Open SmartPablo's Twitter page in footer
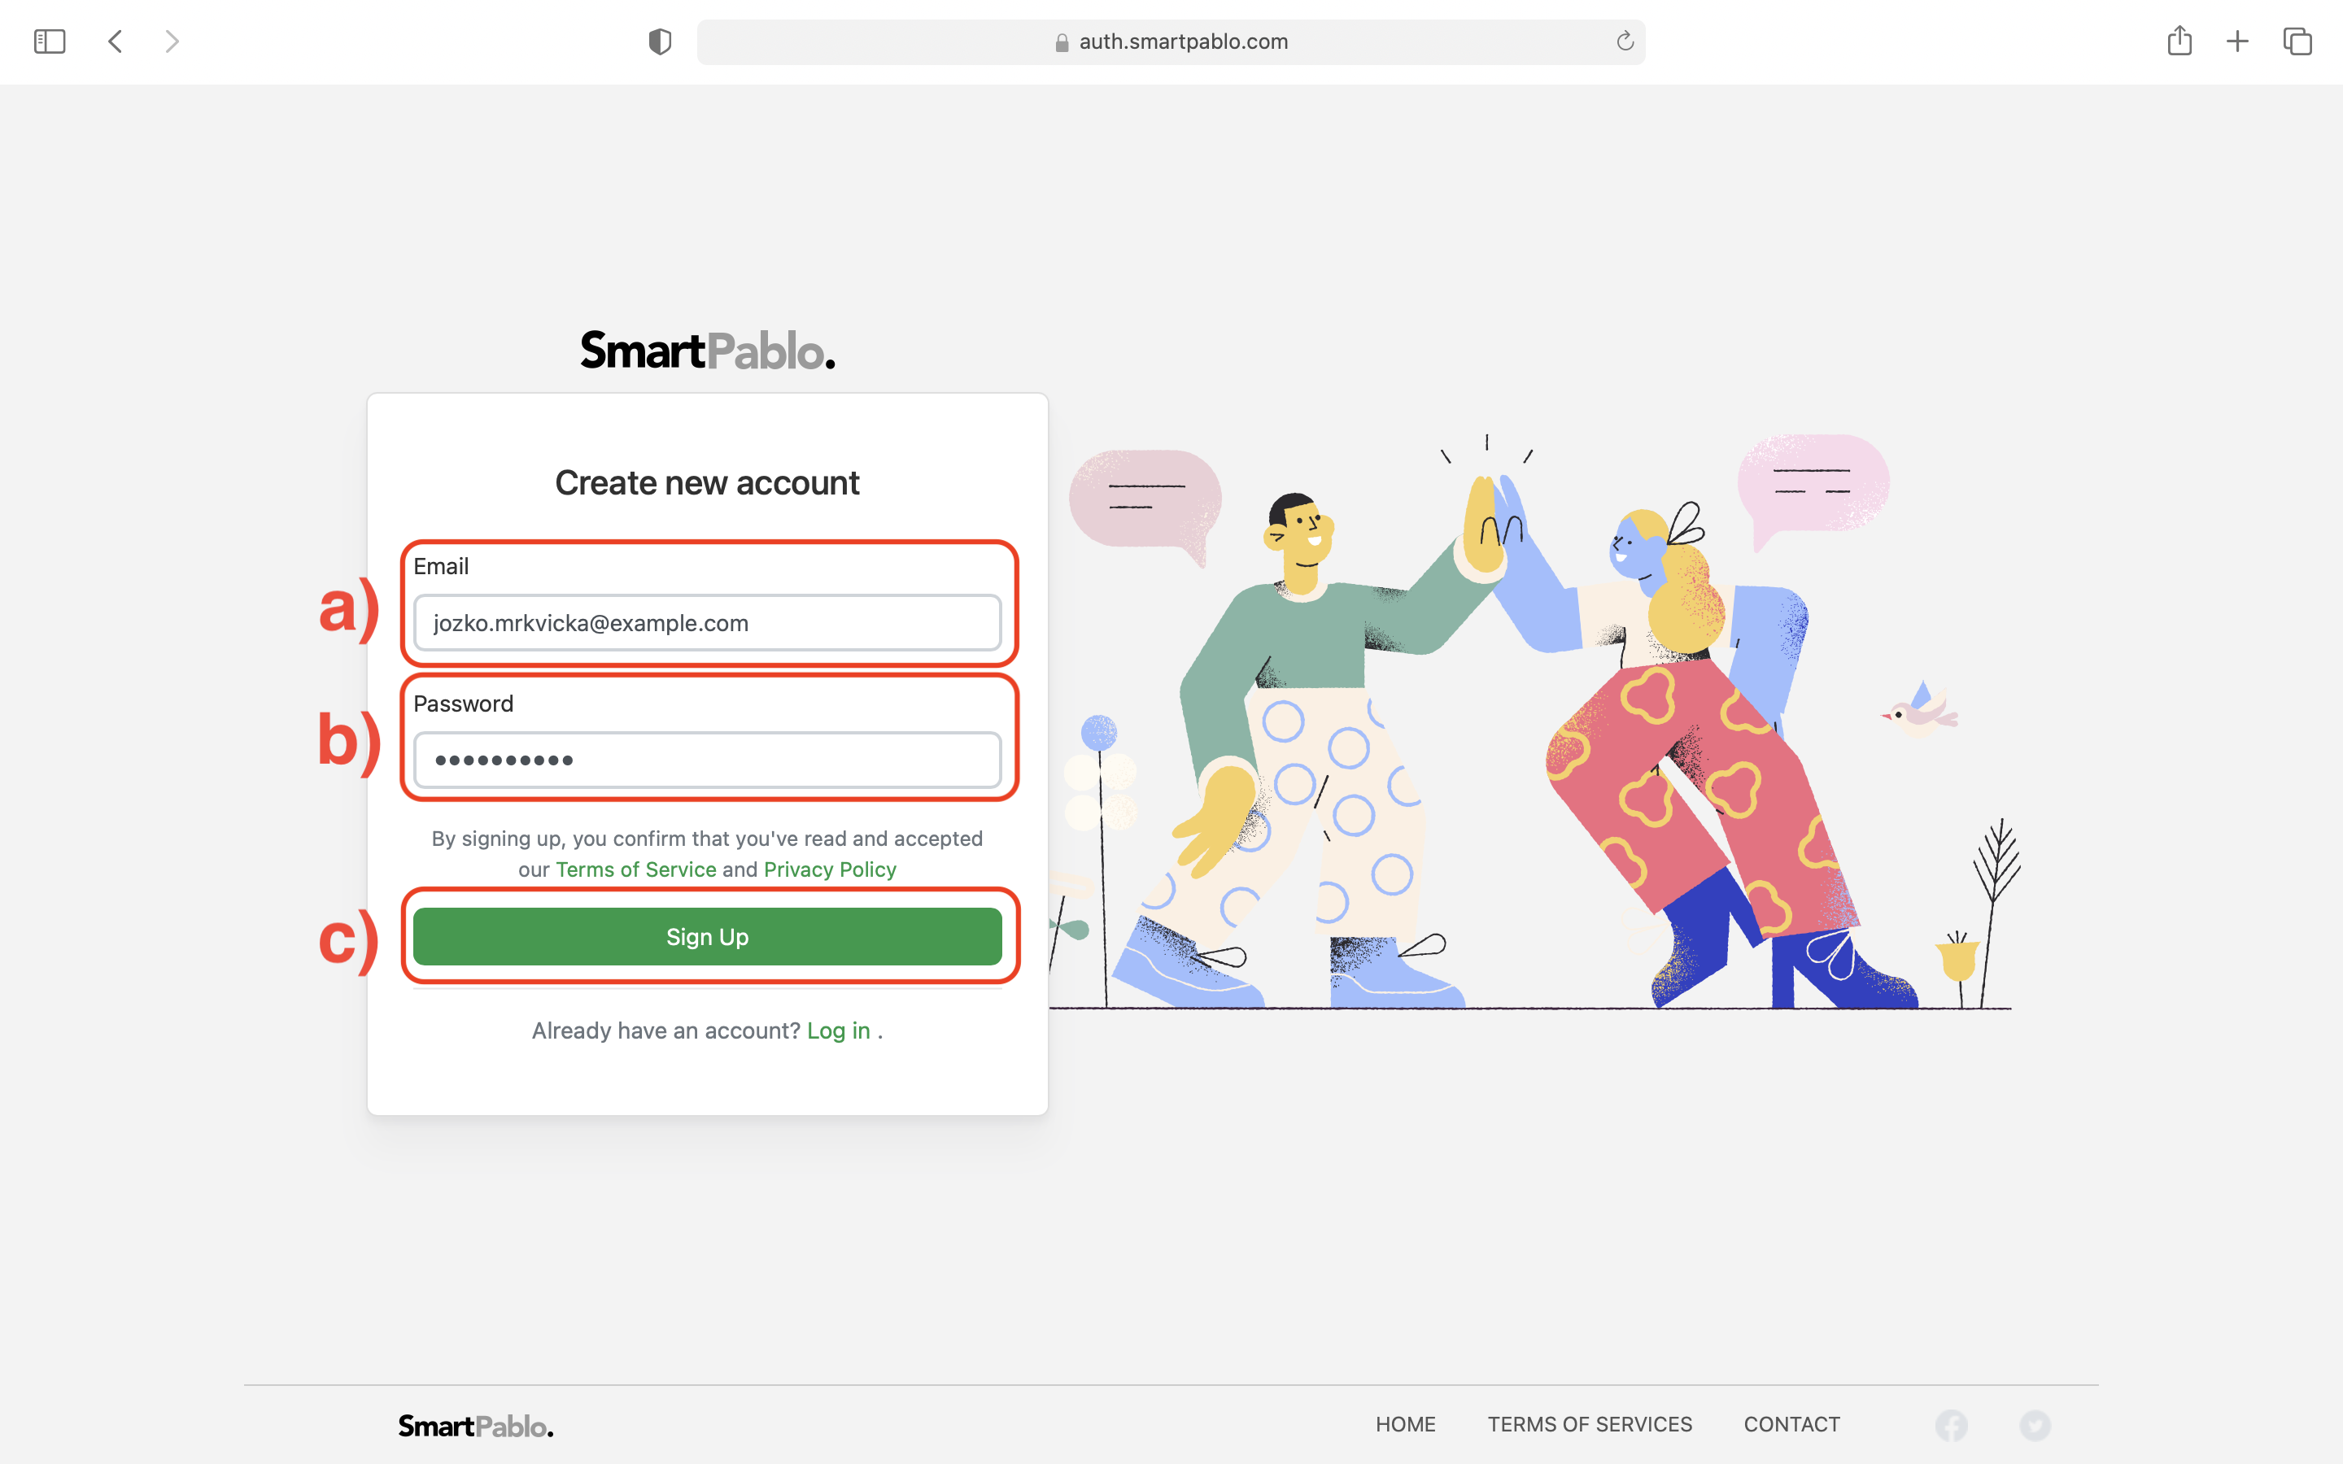This screenshot has width=2343, height=1464. pos(2035,1425)
